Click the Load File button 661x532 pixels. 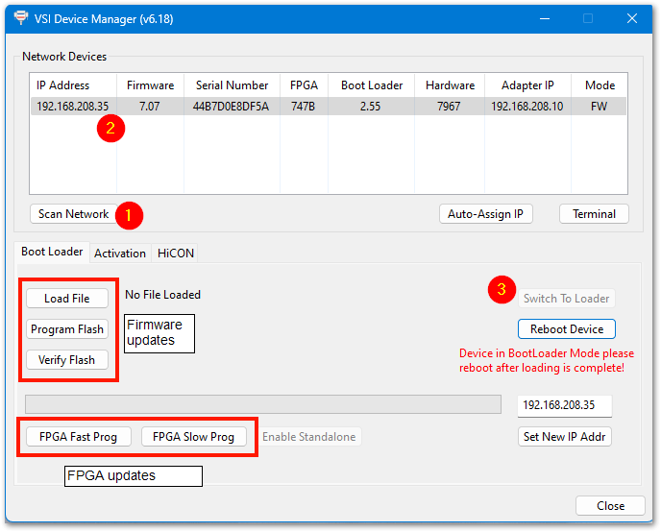[67, 299]
